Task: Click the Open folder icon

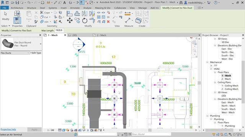Action: tap(13, 3)
